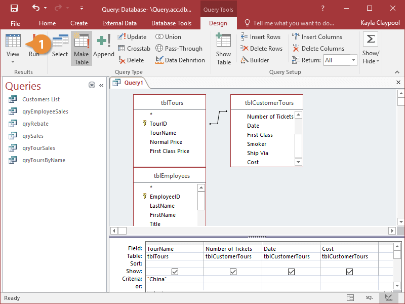This screenshot has height=304, width=405.
Task: Collapse the Queries navigation pane
Action: click(101, 85)
